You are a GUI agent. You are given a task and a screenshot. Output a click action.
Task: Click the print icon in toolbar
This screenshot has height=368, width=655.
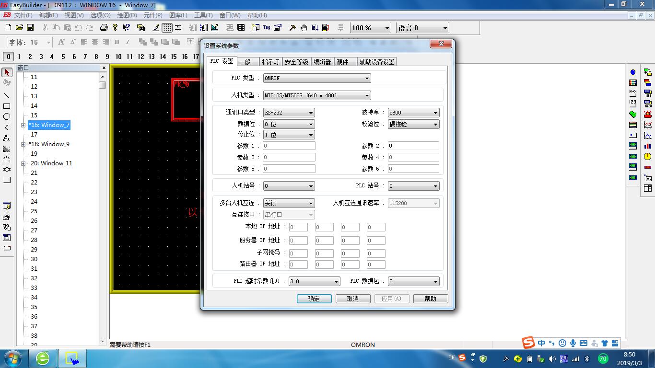pos(104,28)
